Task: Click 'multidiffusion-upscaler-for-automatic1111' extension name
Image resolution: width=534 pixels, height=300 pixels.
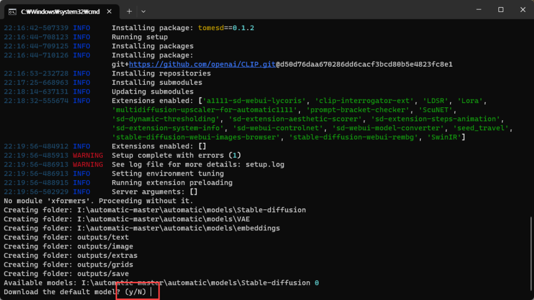Action: tap(204, 110)
